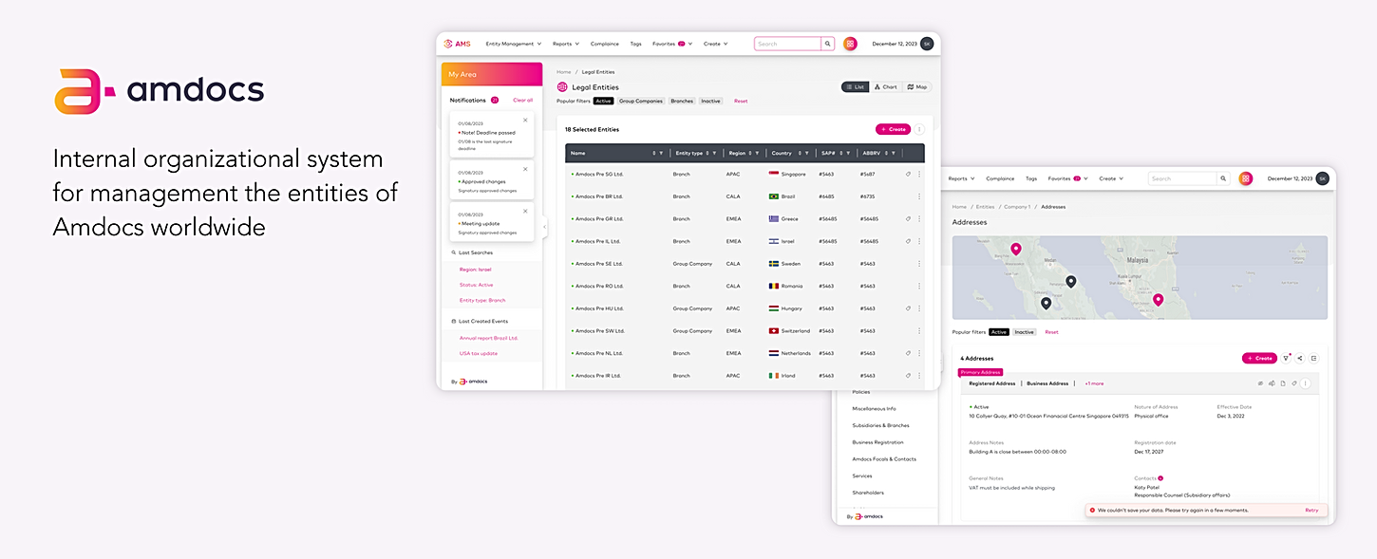Click the search magnifier in Legal Entities window
Image resolution: width=1377 pixels, height=559 pixels.
pyautogui.click(x=828, y=44)
